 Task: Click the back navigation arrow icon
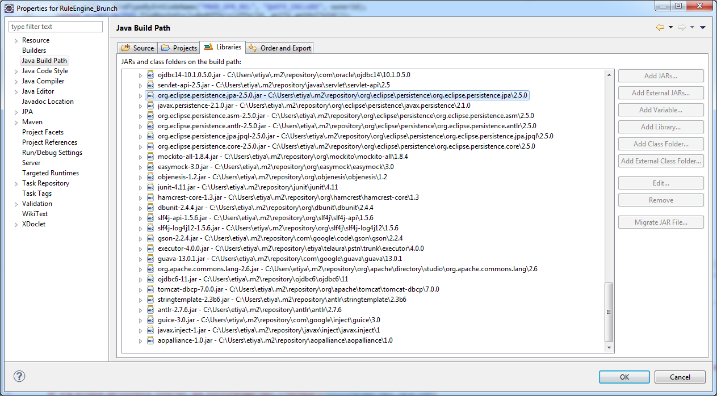660,27
